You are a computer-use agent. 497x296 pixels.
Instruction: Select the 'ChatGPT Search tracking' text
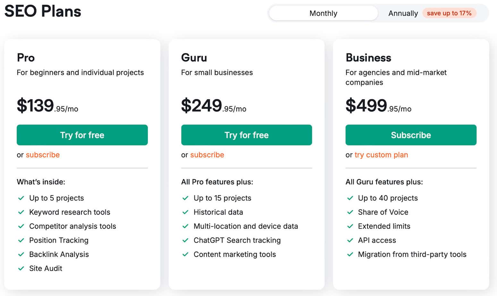coord(237,240)
